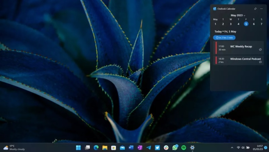
Task: Expand the May 2023 month picker
Action: click(x=238, y=15)
